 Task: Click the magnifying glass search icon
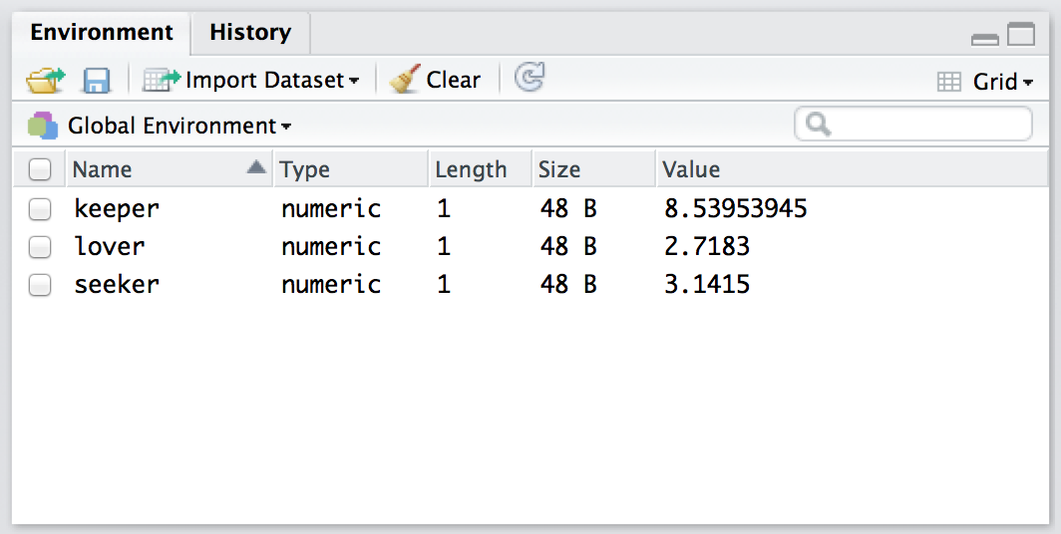click(818, 125)
